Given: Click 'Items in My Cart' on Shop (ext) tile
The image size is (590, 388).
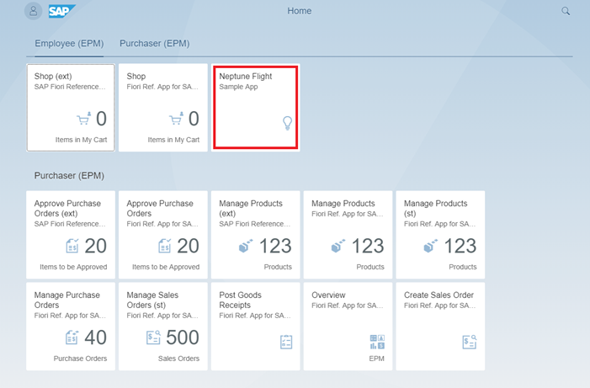Looking at the screenshot, I should (x=82, y=140).
